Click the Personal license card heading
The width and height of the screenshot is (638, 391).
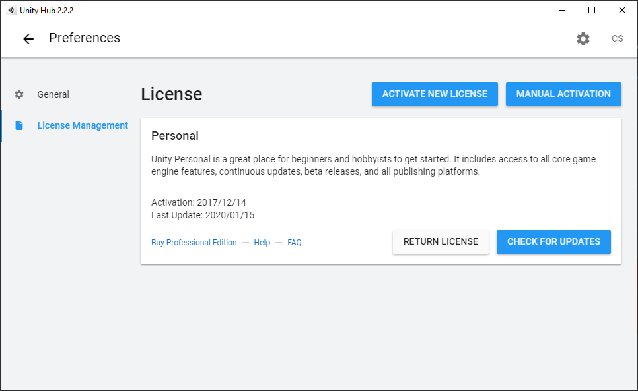(x=175, y=136)
